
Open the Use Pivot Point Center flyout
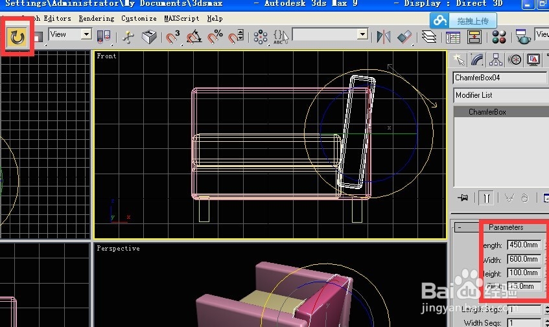tap(104, 37)
